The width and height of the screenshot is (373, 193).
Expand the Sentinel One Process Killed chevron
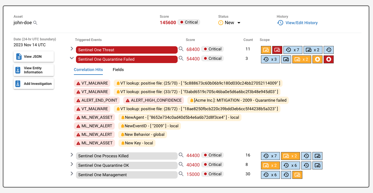pos(72,155)
